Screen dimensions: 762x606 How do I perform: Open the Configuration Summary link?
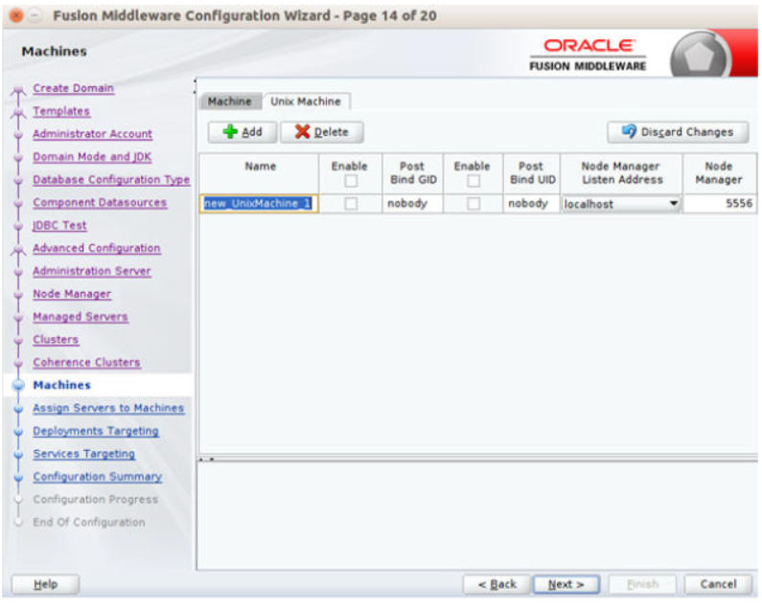click(x=97, y=477)
